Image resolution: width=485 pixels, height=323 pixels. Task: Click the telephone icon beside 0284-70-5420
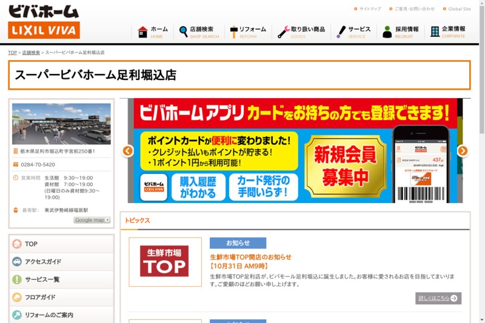click(16, 164)
